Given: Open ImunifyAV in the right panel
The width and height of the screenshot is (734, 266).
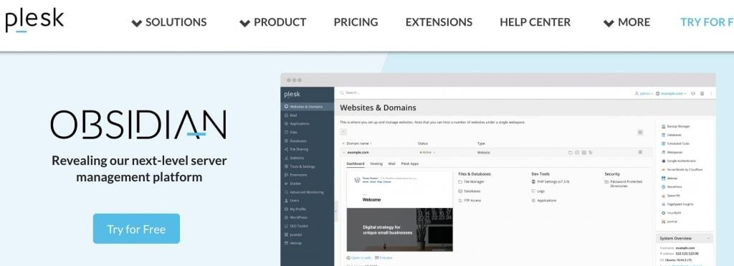Looking at the screenshot, I should click(671, 213).
